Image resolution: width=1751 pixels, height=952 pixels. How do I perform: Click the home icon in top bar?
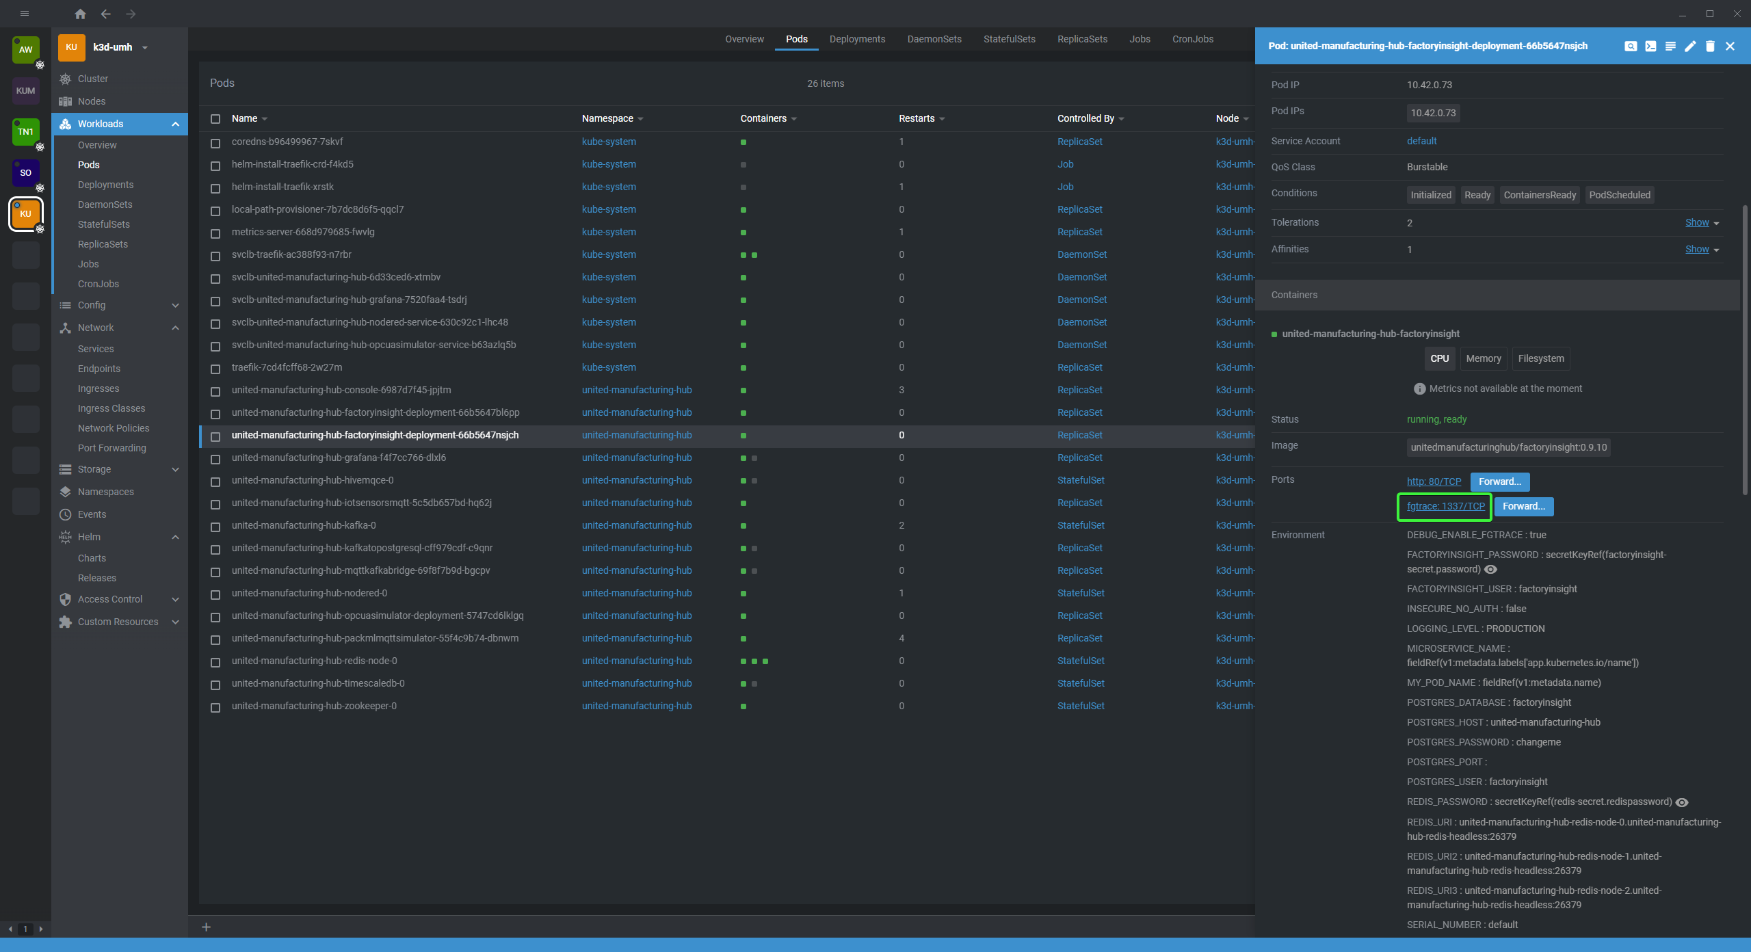pyautogui.click(x=80, y=14)
